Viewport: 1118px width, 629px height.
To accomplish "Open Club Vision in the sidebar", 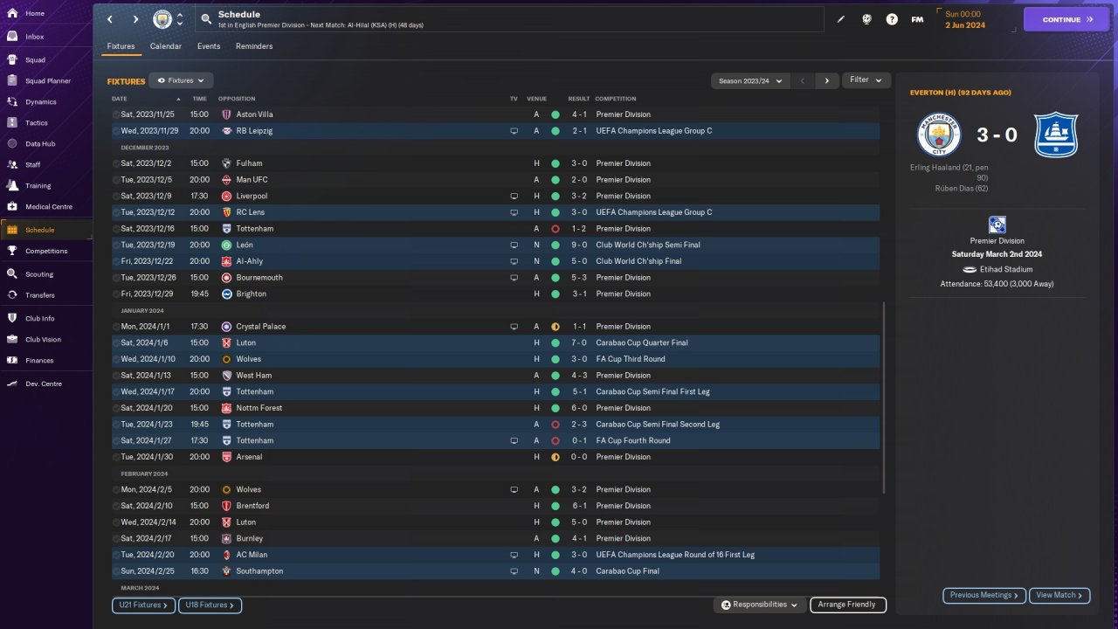I will click(43, 340).
